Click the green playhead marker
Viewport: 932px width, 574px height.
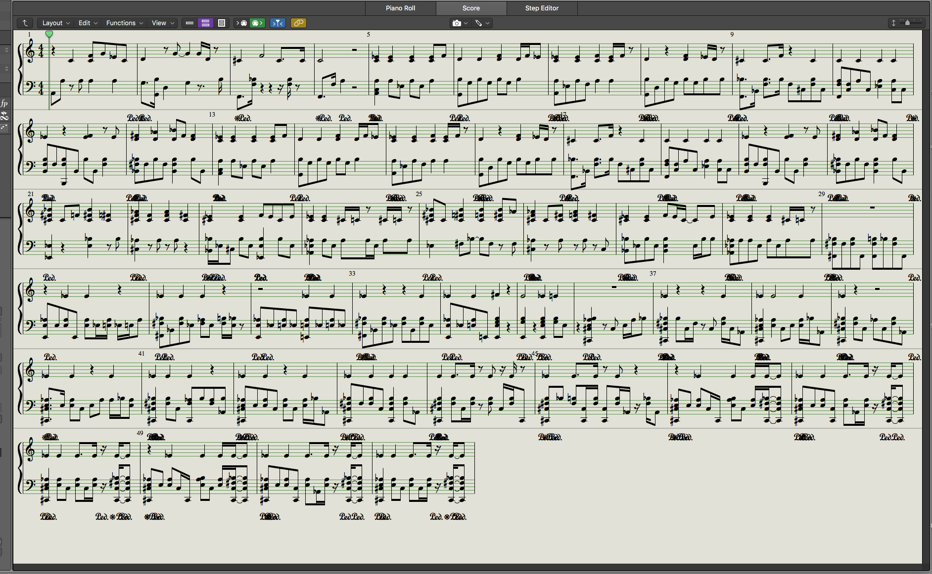pos(49,34)
